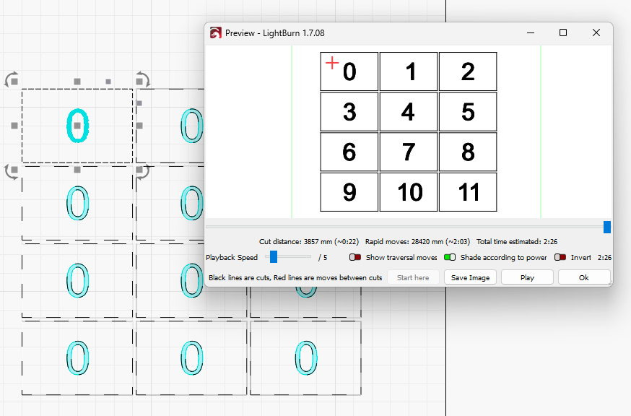Click the top-left rotation handle of the selection
The image size is (631, 416).
point(12,79)
